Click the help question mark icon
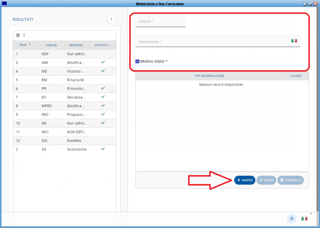Screen dimensions: 320x228 coord(292,218)
